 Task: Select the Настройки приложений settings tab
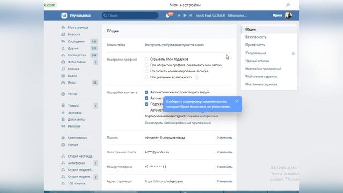coord(269,69)
